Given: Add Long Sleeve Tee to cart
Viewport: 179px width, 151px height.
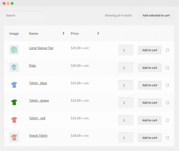Looking at the screenshot, I should click(x=150, y=50).
